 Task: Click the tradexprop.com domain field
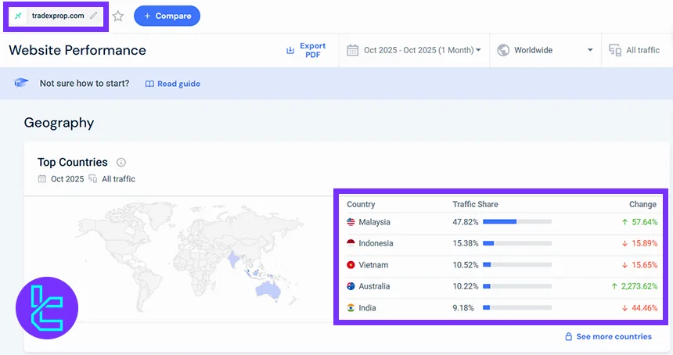[57, 16]
